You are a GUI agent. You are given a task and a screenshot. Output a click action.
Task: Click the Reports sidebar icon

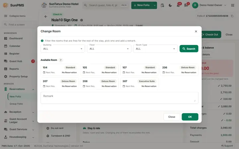[x=6, y=69]
